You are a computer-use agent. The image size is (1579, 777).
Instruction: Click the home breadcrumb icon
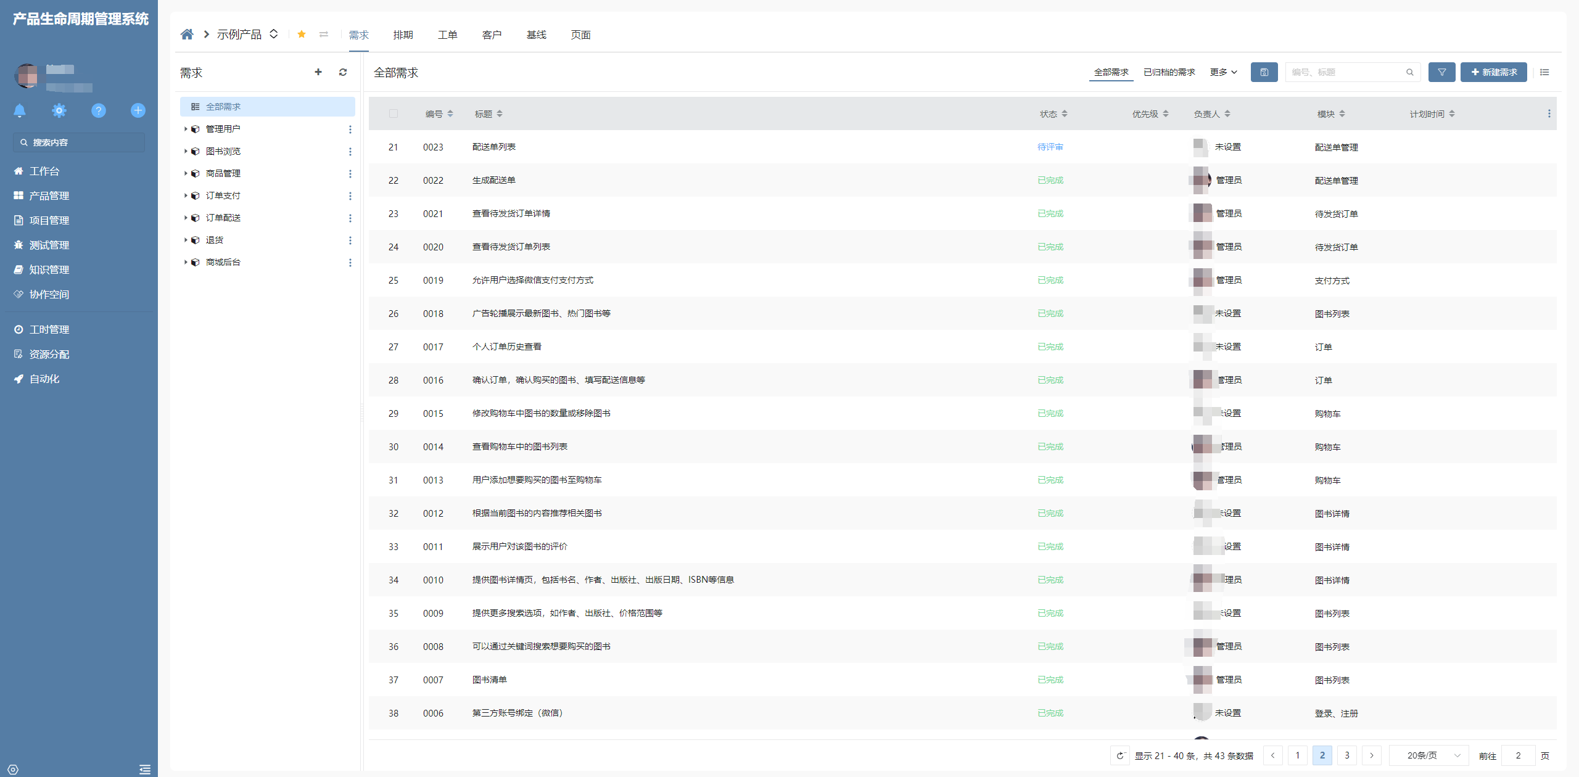(x=187, y=35)
